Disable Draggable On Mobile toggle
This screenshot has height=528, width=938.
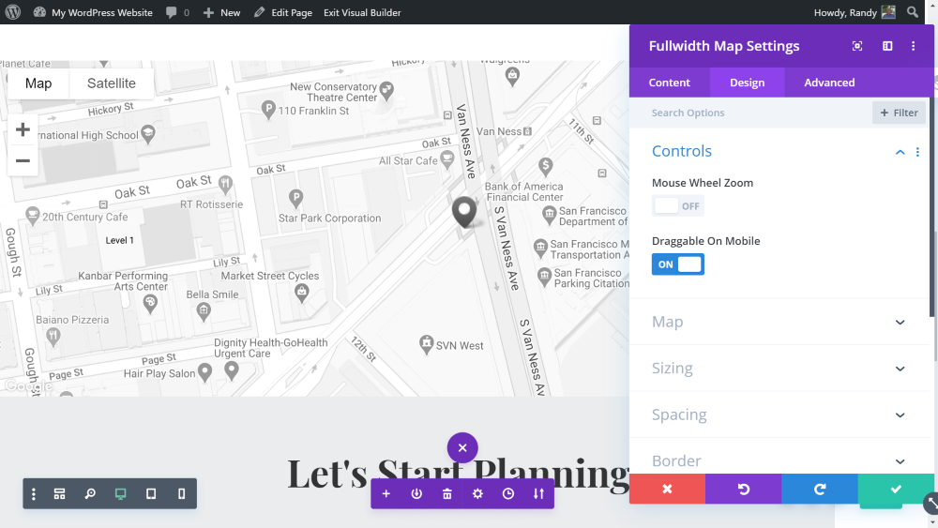(x=678, y=264)
